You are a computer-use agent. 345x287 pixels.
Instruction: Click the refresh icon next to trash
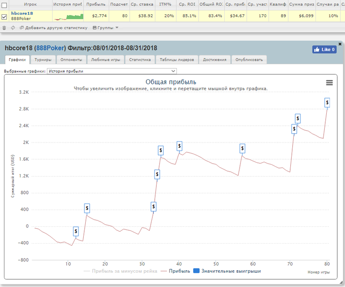tap(13, 28)
